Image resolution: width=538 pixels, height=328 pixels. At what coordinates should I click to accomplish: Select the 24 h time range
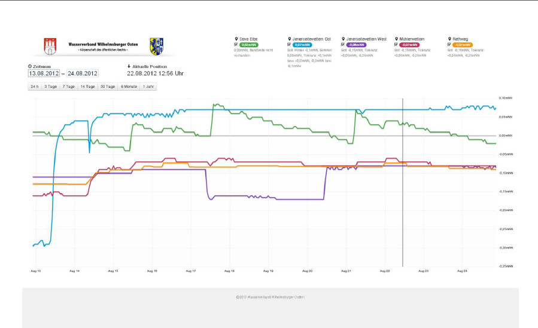(35, 87)
